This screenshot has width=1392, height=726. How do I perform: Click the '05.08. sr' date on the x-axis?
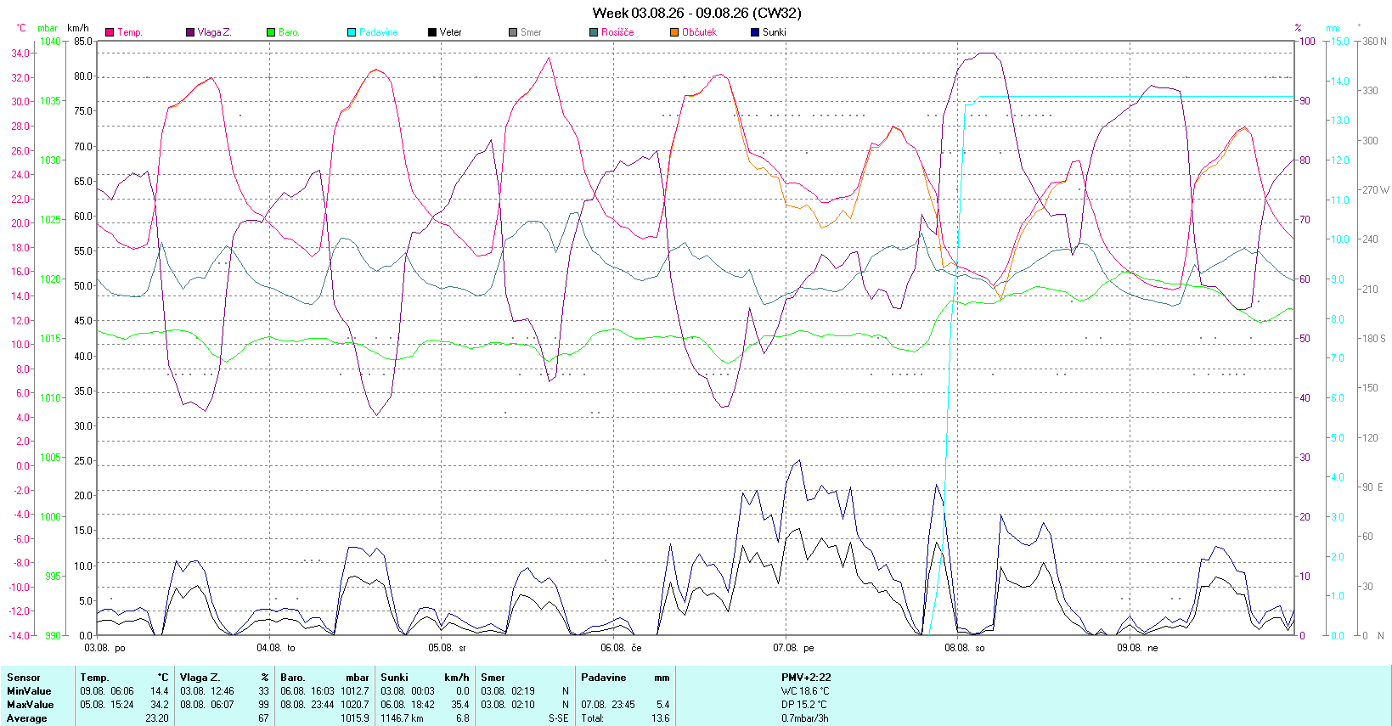coord(448,648)
